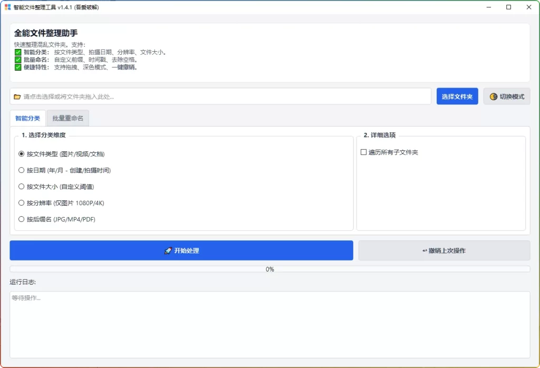Screen dimensions: 540x368
Task: Click the 0% progress bar
Action: point(270,269)
